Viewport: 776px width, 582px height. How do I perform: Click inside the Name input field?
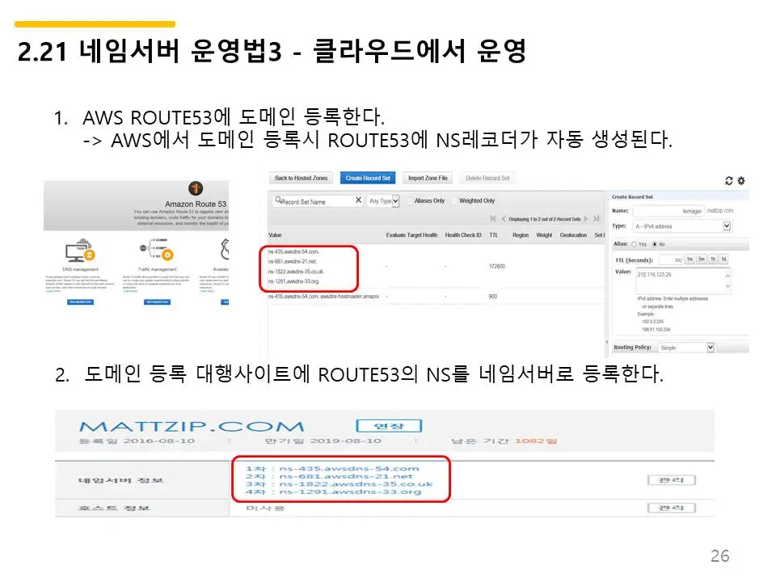coord(666,211)
